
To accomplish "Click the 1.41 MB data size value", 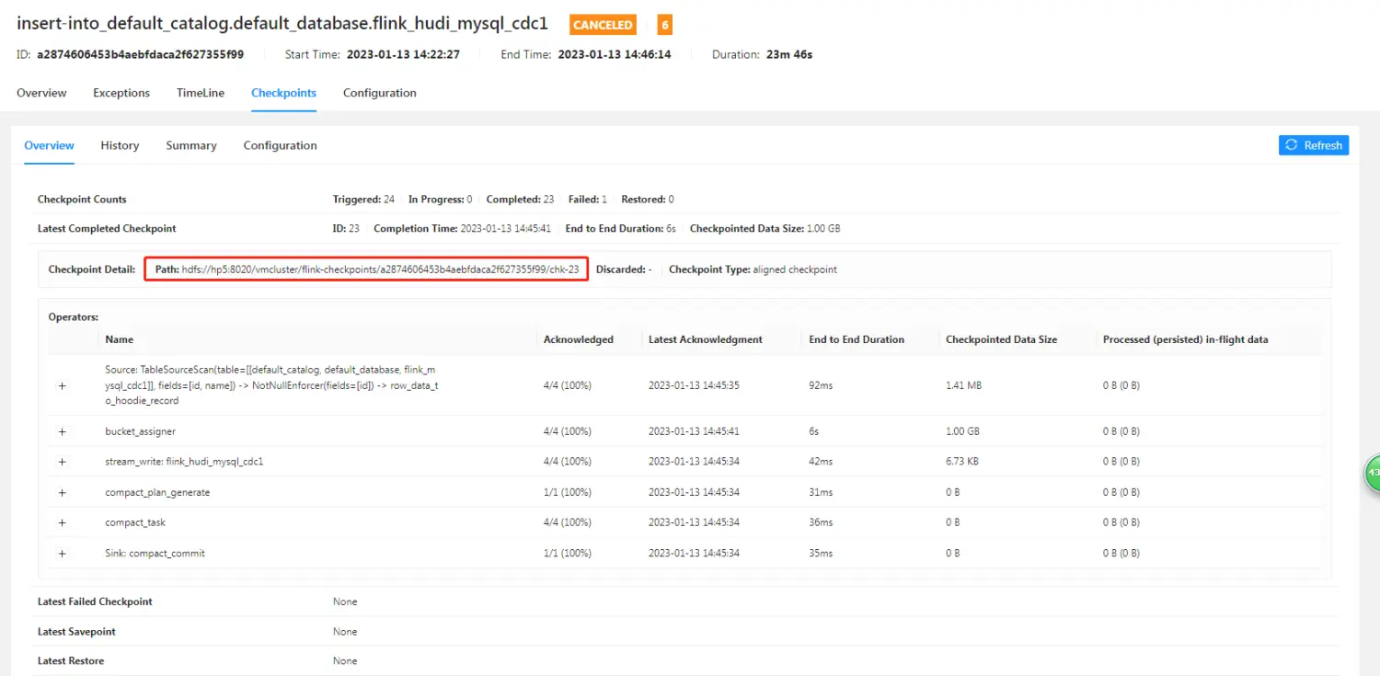I will pos(963,385).
